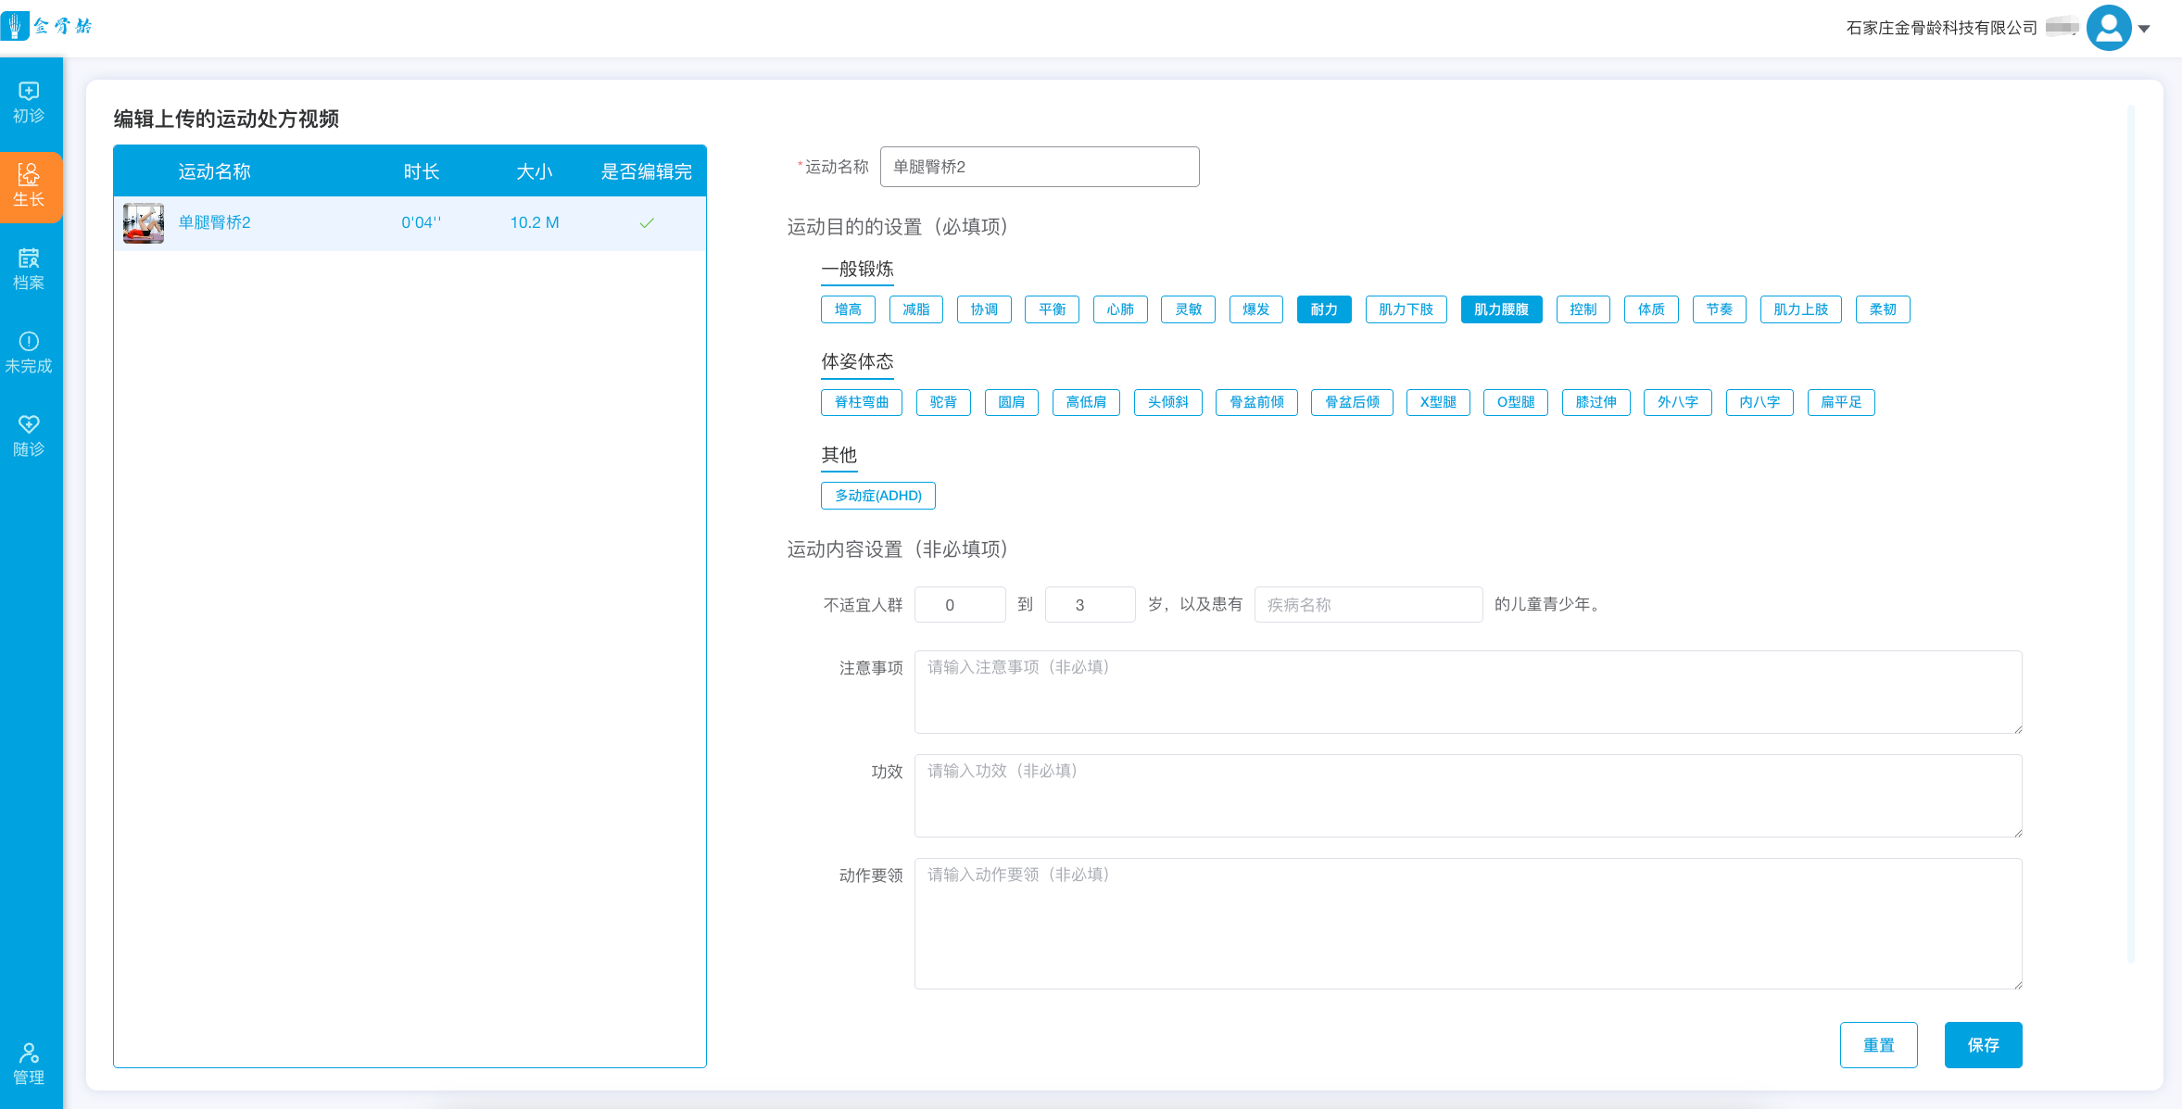
Task: Click the form's vertical scrollbar
Action: (2131, 533)
